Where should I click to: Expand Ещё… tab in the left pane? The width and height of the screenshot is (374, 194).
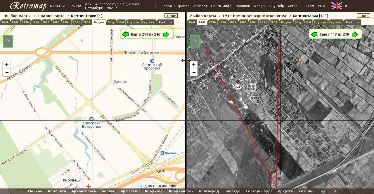click(x=163, y=22)
